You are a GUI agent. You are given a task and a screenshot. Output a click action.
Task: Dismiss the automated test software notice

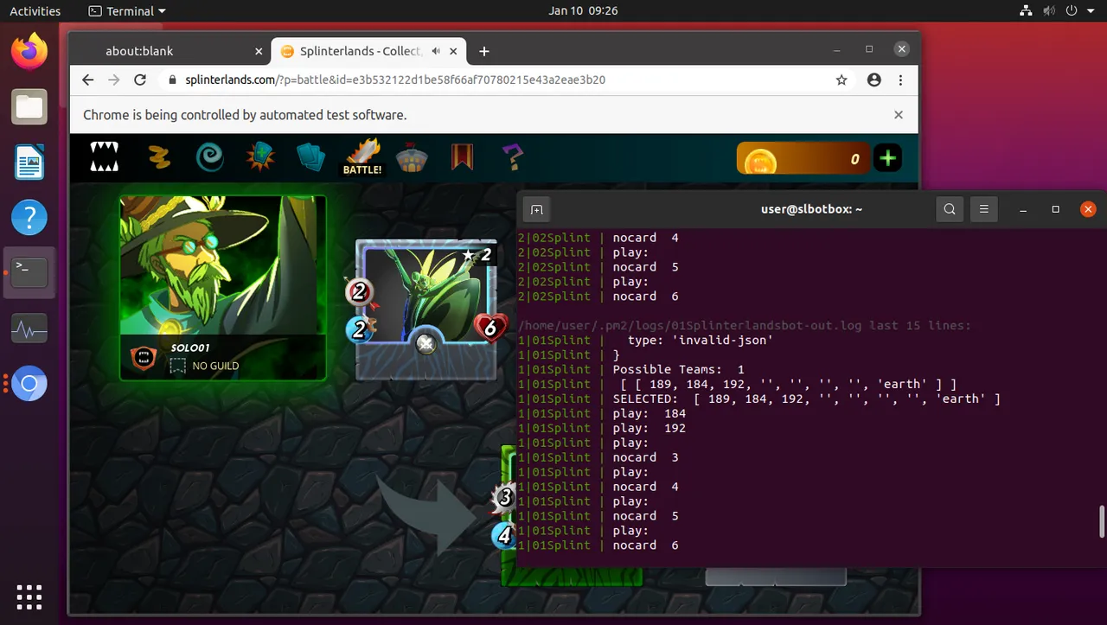tap(899, 115)
